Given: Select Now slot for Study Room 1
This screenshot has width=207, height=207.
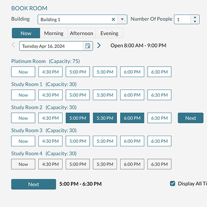Looking at the screenshot, I should tap(23, 95).
